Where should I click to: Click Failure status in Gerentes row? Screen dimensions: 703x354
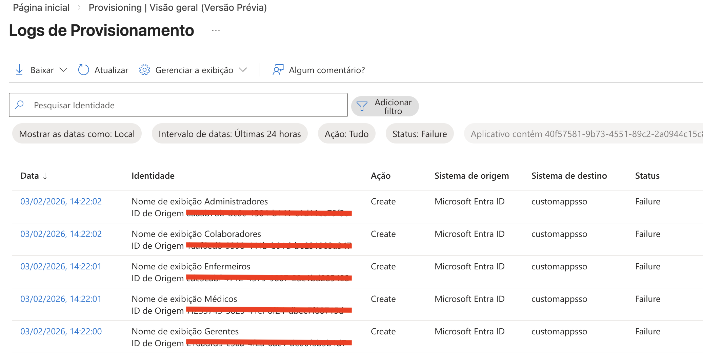[x=648, y=331]
